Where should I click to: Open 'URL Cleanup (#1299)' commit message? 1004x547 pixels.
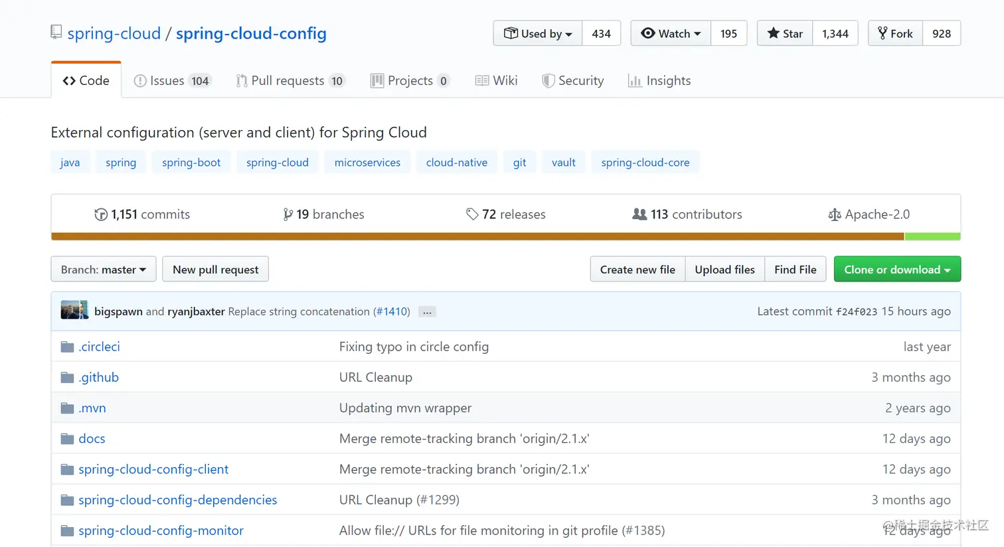399,500
